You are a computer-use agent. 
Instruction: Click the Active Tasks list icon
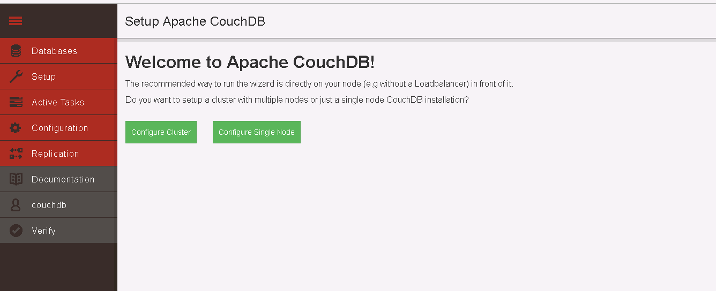tap(16, 102)
